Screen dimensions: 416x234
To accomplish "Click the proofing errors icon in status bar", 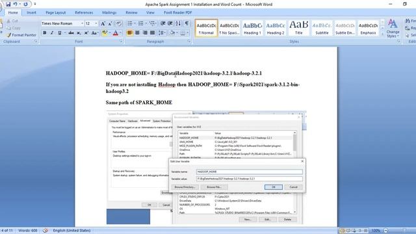I will [x=45, y=231].
